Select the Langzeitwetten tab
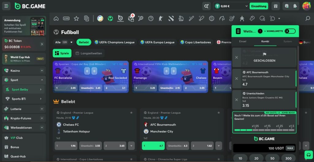 (89, 53)
